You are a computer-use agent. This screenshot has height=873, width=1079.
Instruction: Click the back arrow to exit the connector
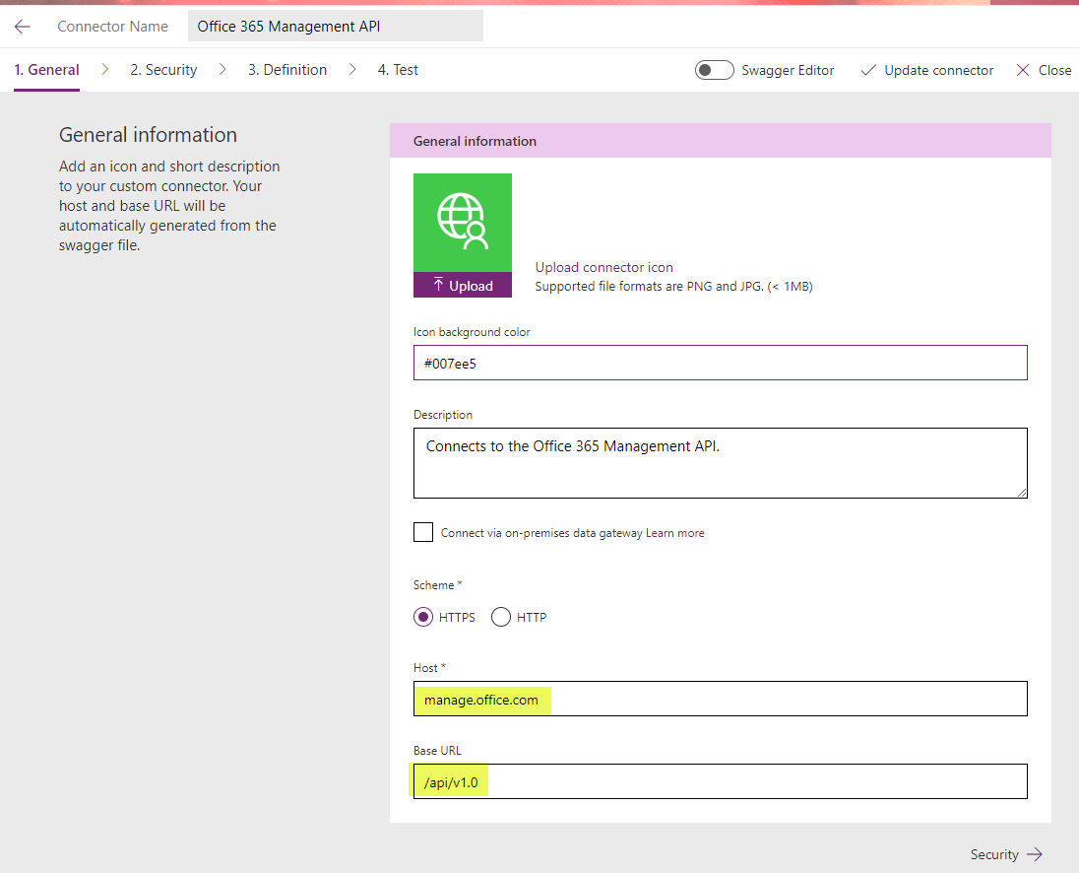[22, 26]
